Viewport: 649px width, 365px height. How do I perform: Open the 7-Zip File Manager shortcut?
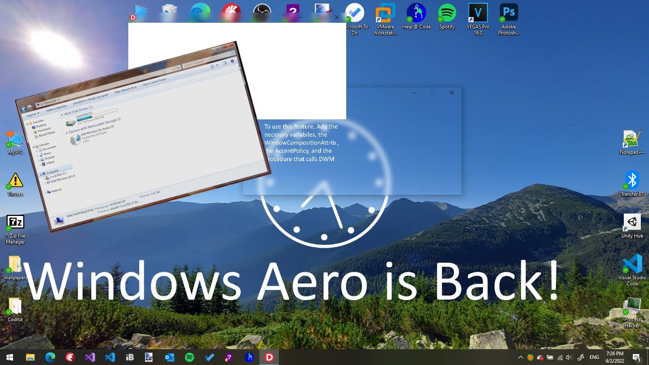coord(15,223)
